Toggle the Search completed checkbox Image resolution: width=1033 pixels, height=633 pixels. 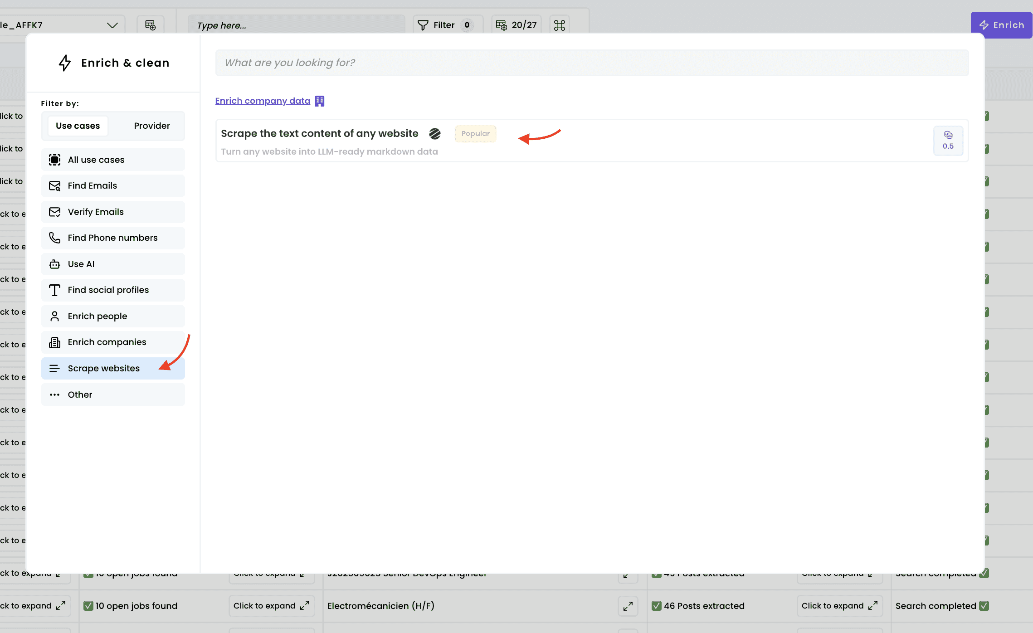984,606
